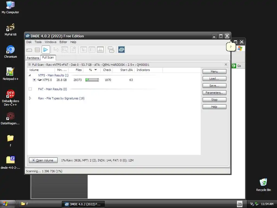Screen dimensions: 277x208
Task: Click the Menu button on the right
Action: coord(214,71)
